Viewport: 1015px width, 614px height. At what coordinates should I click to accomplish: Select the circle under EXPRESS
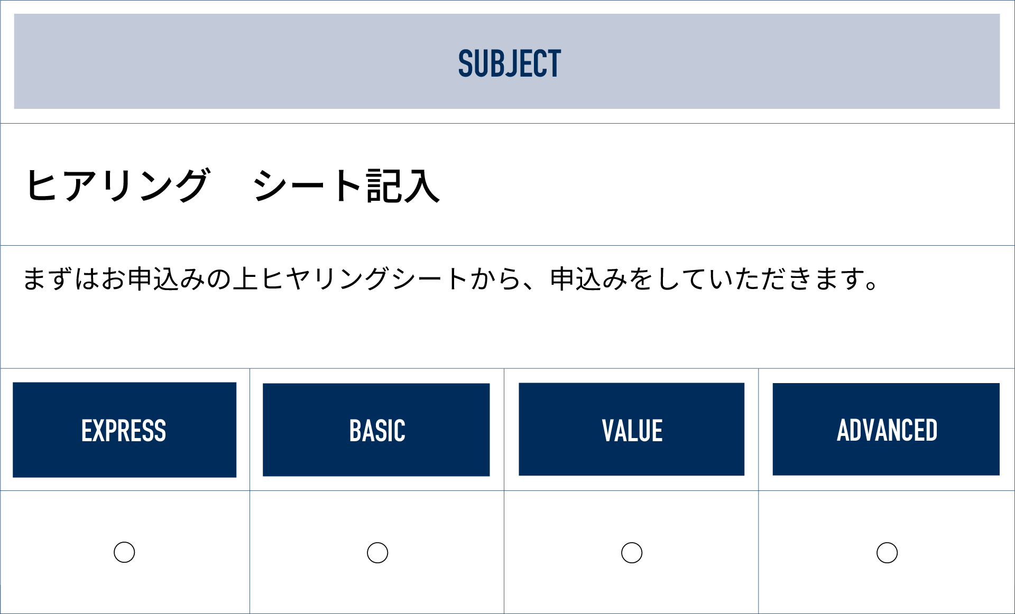tap(124, 552)
